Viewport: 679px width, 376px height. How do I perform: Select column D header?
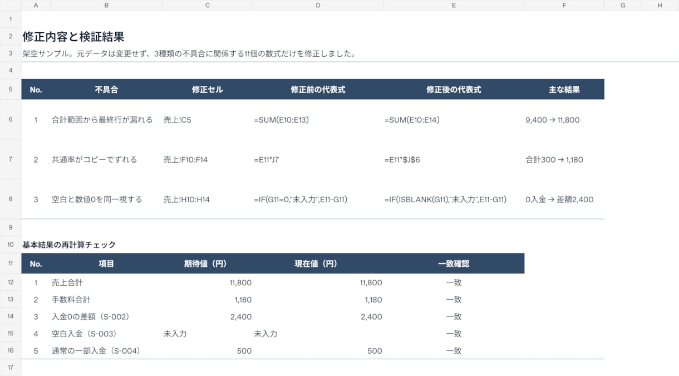click(x=318, y=5)
